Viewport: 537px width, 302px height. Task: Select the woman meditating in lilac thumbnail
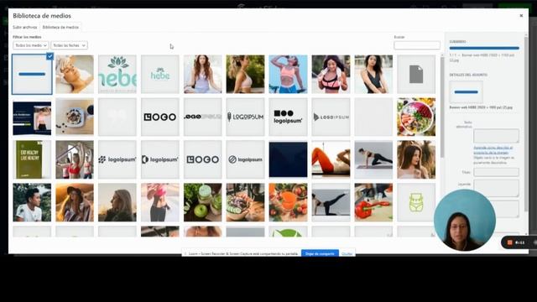(203, 75)
